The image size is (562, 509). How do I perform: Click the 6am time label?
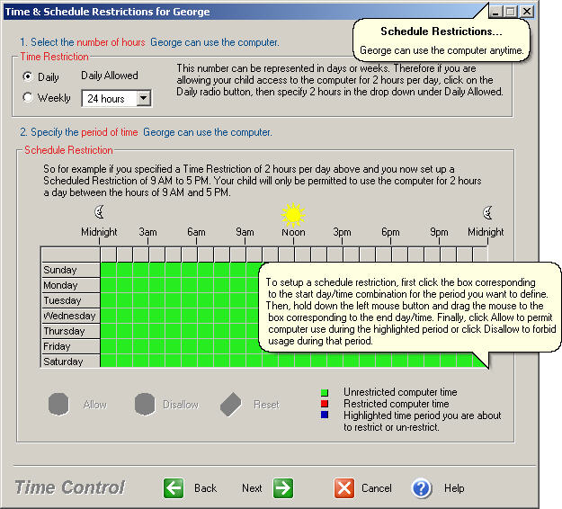point(196,232)
